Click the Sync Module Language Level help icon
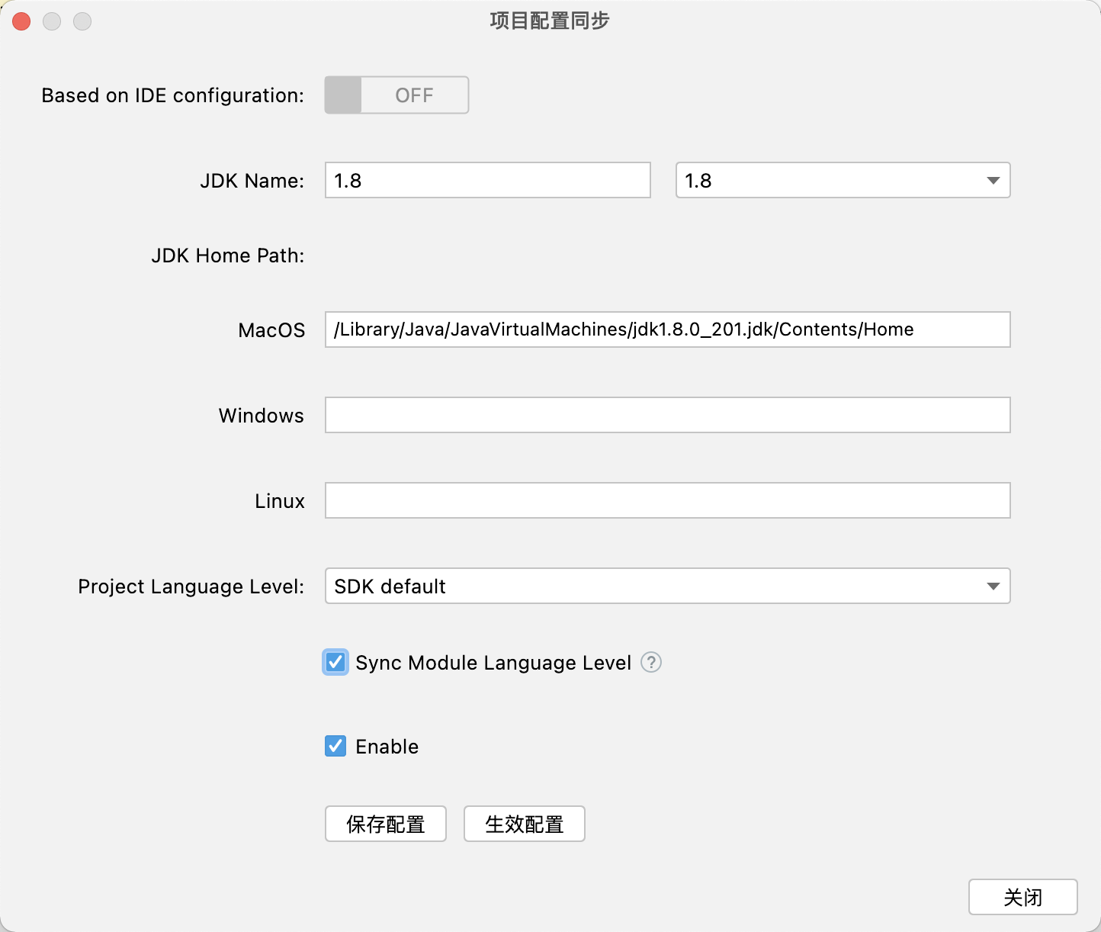 tap(651, 663)
